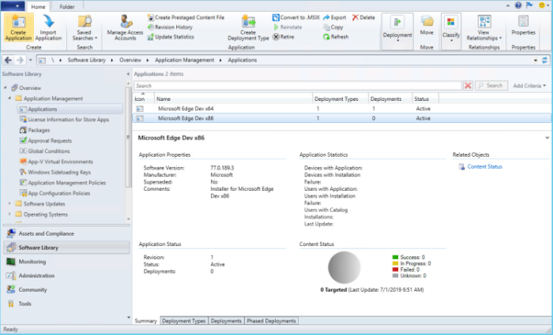Open the Saved Searches ribbon button
This screenshot has height=335, width=553.
coord(85,28)
